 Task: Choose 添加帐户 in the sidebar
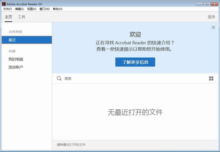16,67
